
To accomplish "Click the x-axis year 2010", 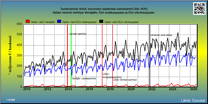I will coord(27,89).
